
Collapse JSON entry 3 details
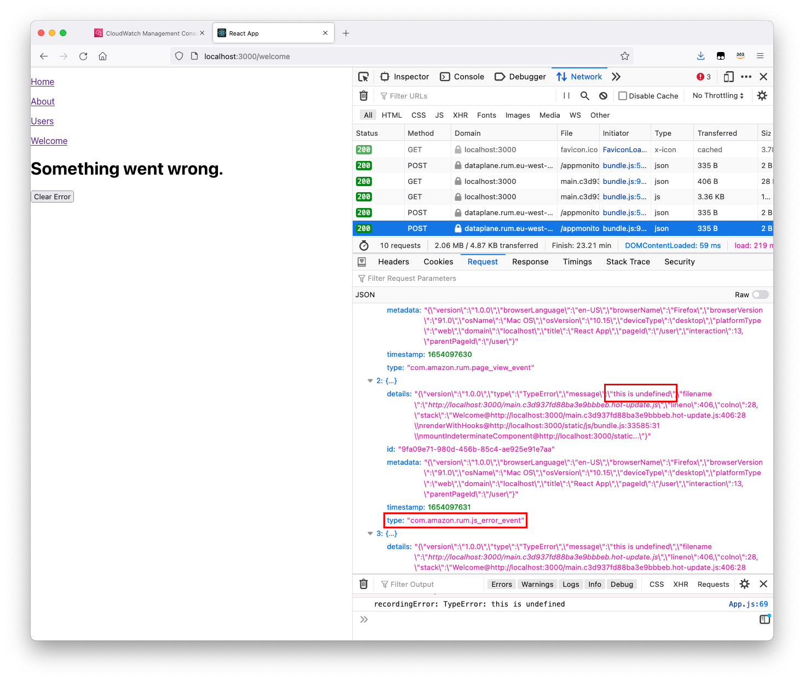370,533
